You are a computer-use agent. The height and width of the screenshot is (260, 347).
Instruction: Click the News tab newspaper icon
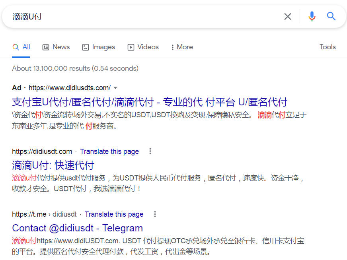[x=46, y=47]
